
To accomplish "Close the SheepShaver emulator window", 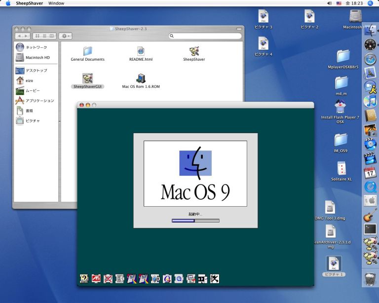I will pos(82,105).
